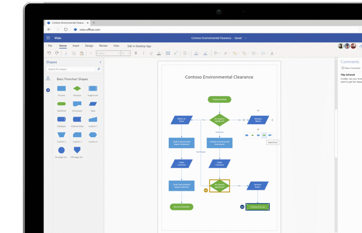Toggle italic formatting

coord(144,53)
